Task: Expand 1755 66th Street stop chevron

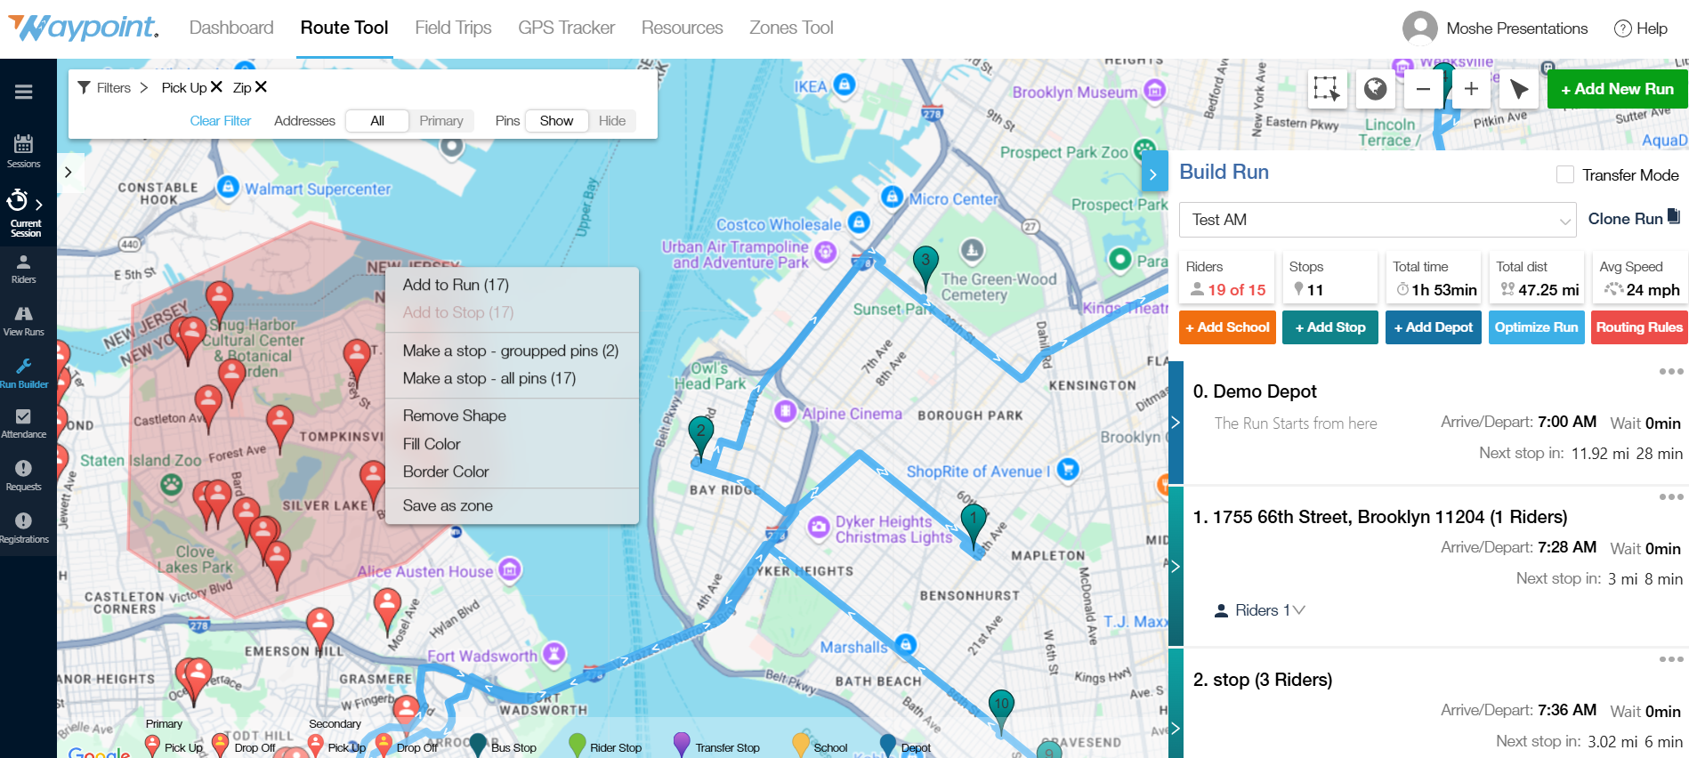Action: point(1176,567)
